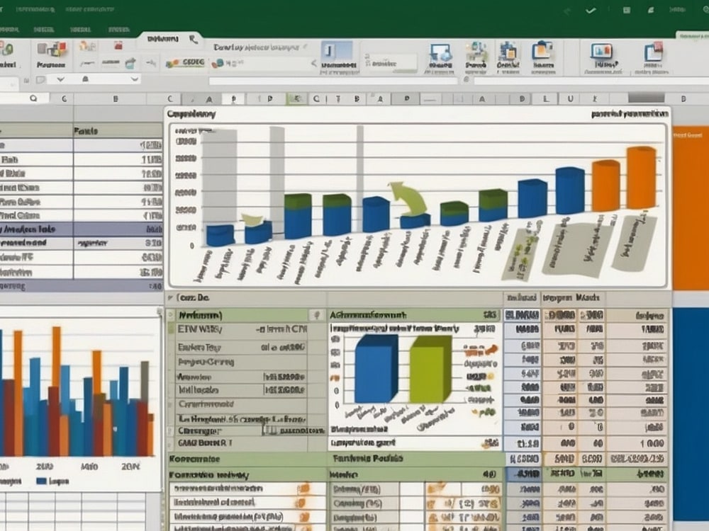Viewport: 709px width, 531px height.
Task: Click the chart-window icon with blue frame
Action: 601,51
